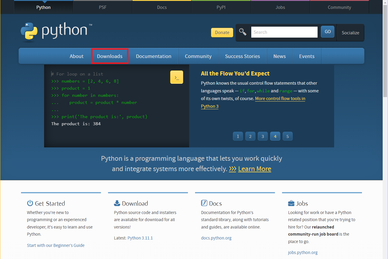Open the News menu item
The image size is (388, 259).
(x=280, y=56)
